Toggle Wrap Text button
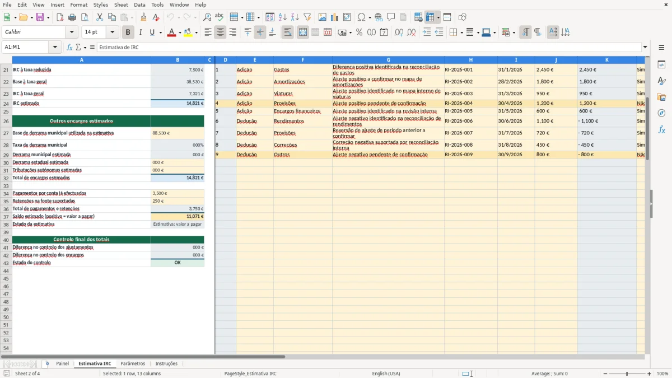Image resolution: width=672 pixels, height=378 pixels. (287, 32)
